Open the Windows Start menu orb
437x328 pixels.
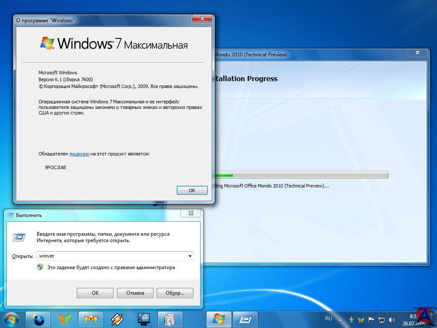11,319
